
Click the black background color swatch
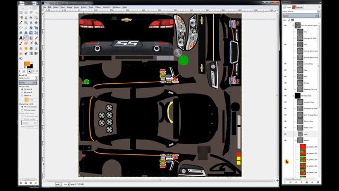[31, 66]
